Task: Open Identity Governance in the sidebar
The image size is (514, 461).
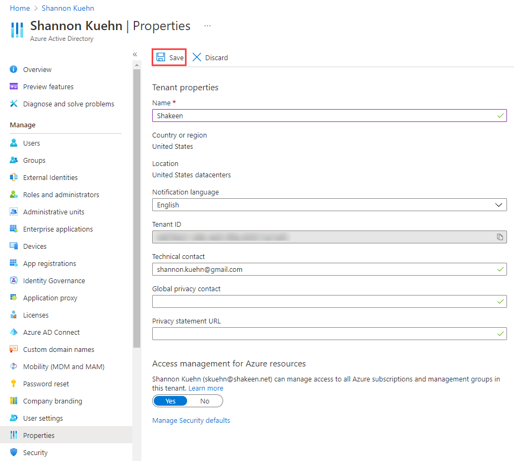Action: tap(54, 281)
